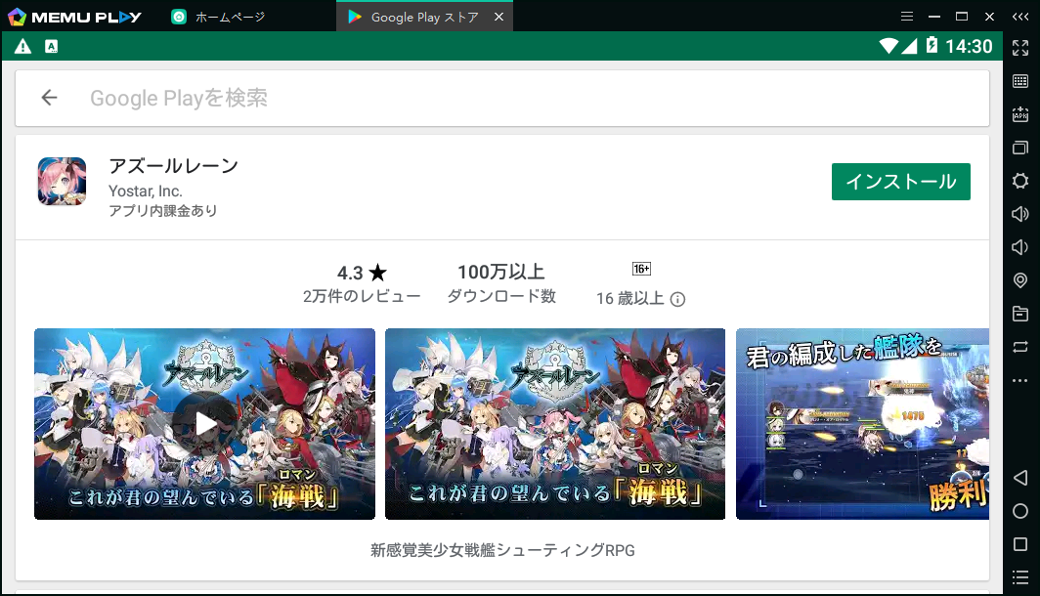Increase volume using the volume up icon

pyautogui.click(x=1020, y=213)
